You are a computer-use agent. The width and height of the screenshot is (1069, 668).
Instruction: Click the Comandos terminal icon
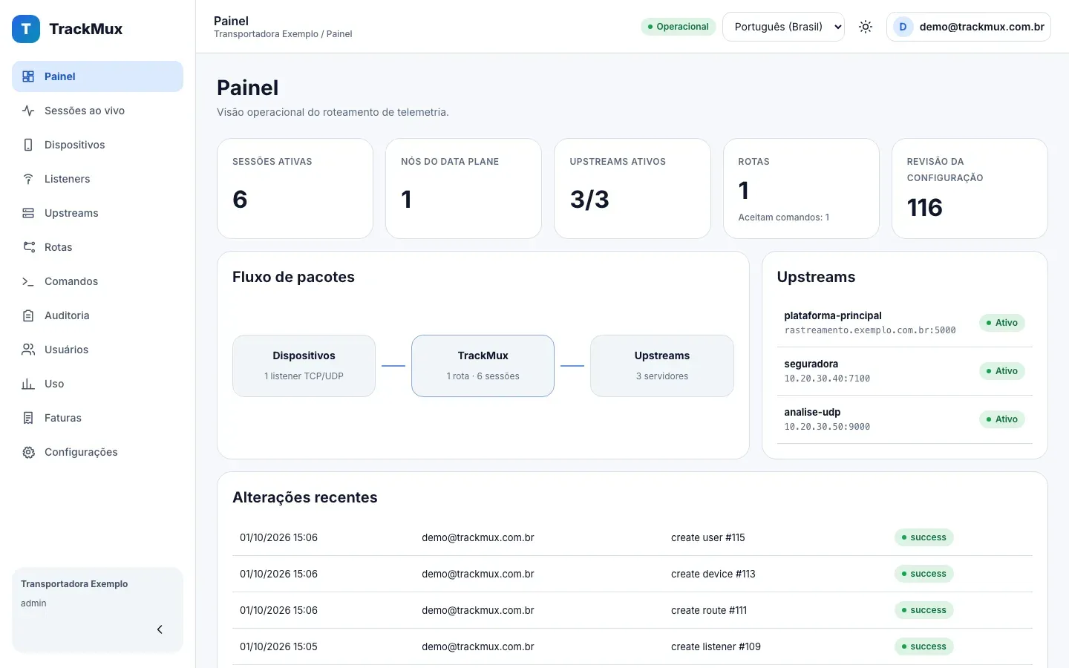(28, 281)
